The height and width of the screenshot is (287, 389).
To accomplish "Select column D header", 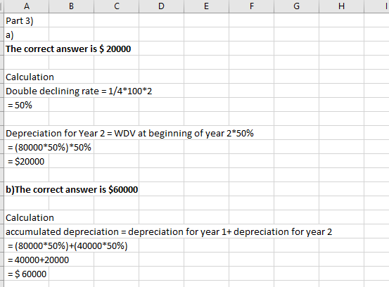I will coord(162,6).
